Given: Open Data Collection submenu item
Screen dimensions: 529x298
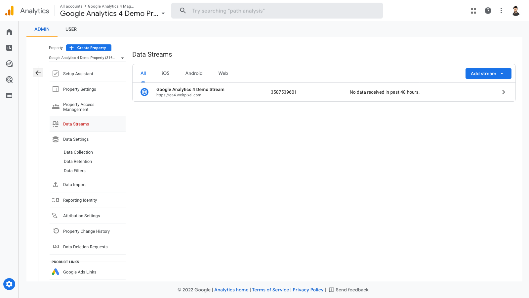Looking at the screenshot, I should [78, 152].
